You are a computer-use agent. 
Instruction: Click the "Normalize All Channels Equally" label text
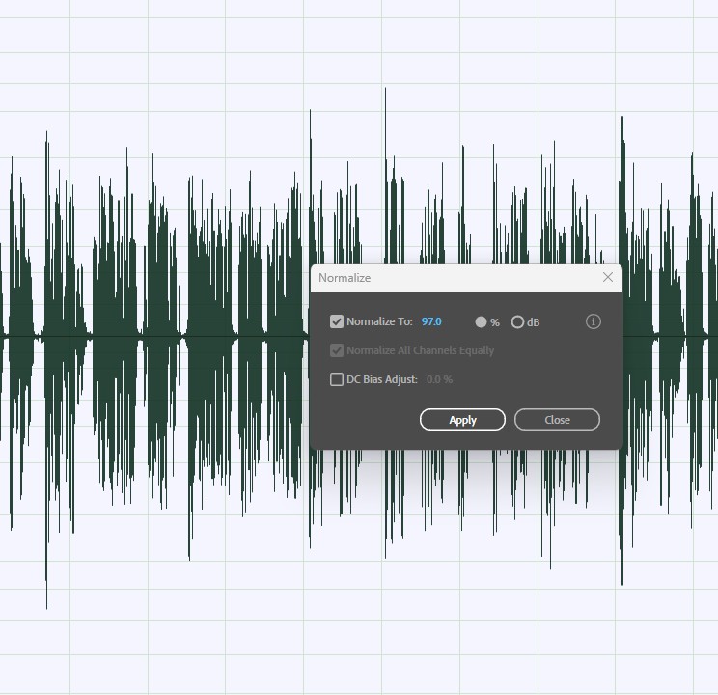420,350
